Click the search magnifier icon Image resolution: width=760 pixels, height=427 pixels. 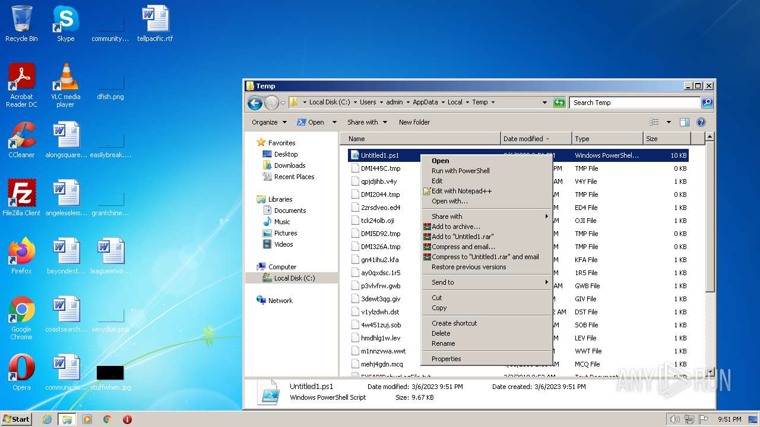[x=707, y=103]
